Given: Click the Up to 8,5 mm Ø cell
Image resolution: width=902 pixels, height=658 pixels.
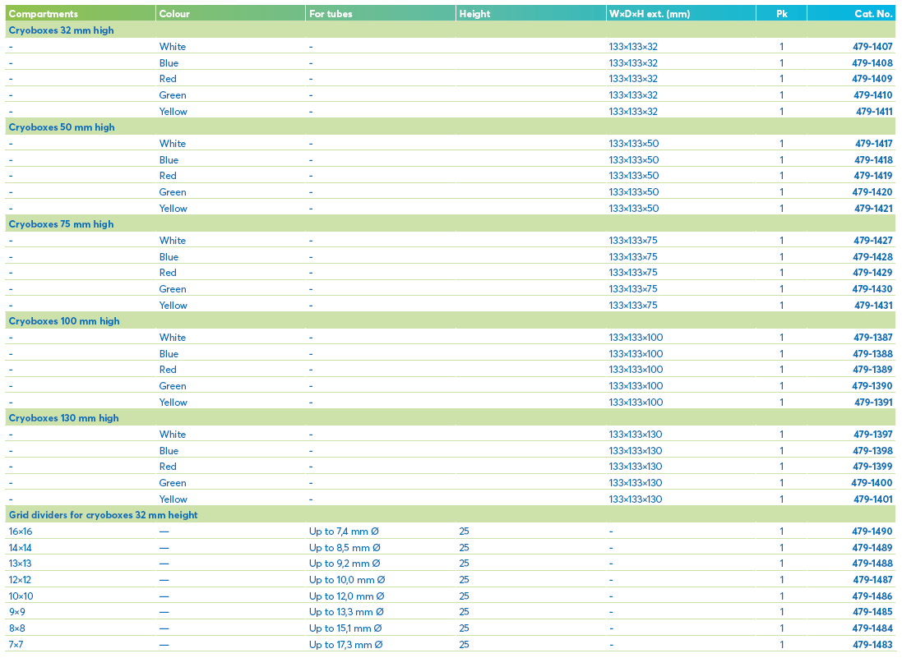Looking at the screenshot, I should click(345, 548).
